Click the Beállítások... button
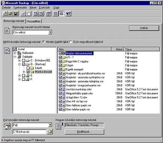The image size is (163, 143). click(x=84, y=132)
